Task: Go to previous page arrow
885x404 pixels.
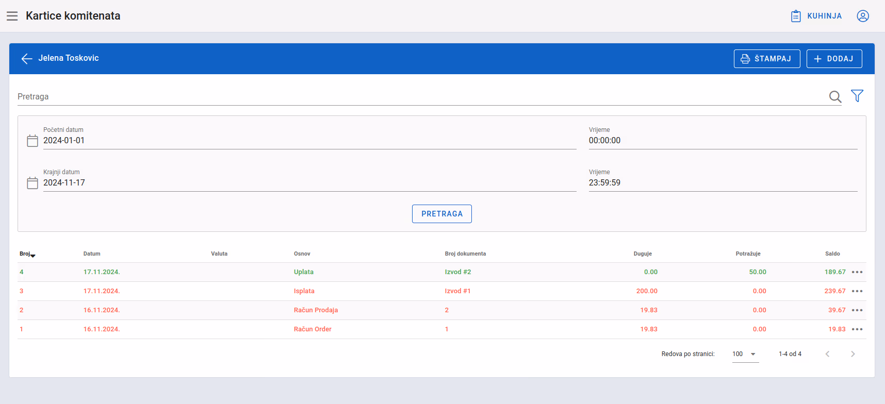Action: click(x=827, y=354)
